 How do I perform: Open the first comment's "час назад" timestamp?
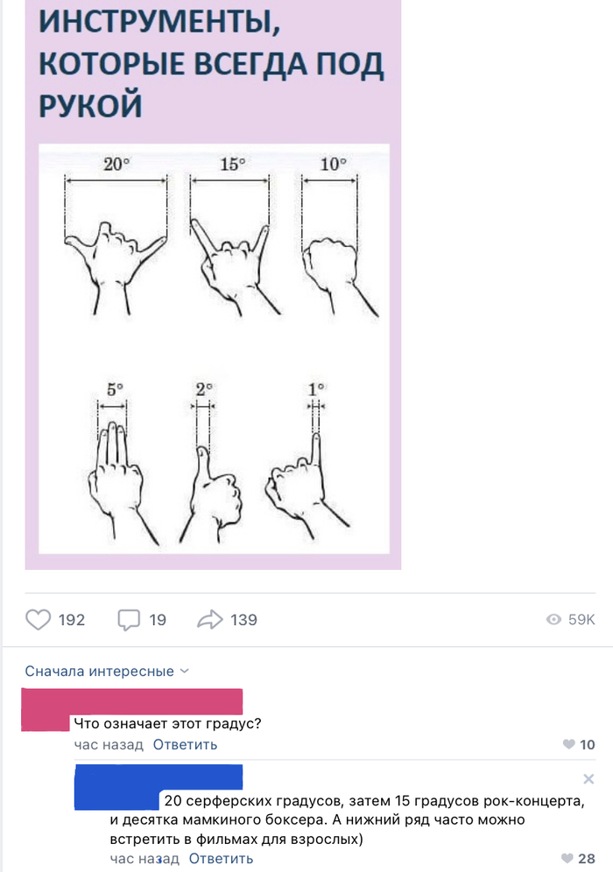tap(109, 744)
